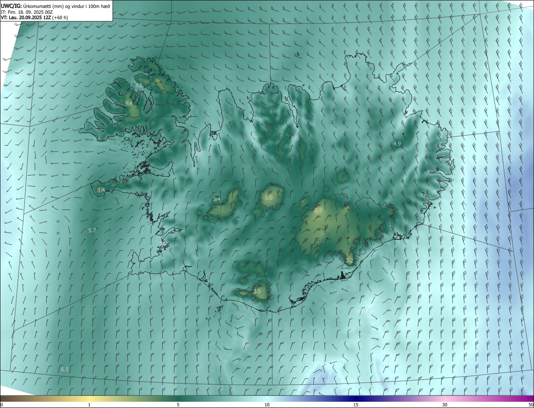The height and width of the screenshot is (408, 534).
Task: Click the 7.2 value label above the colorbar
Action: tap(220, 388)
